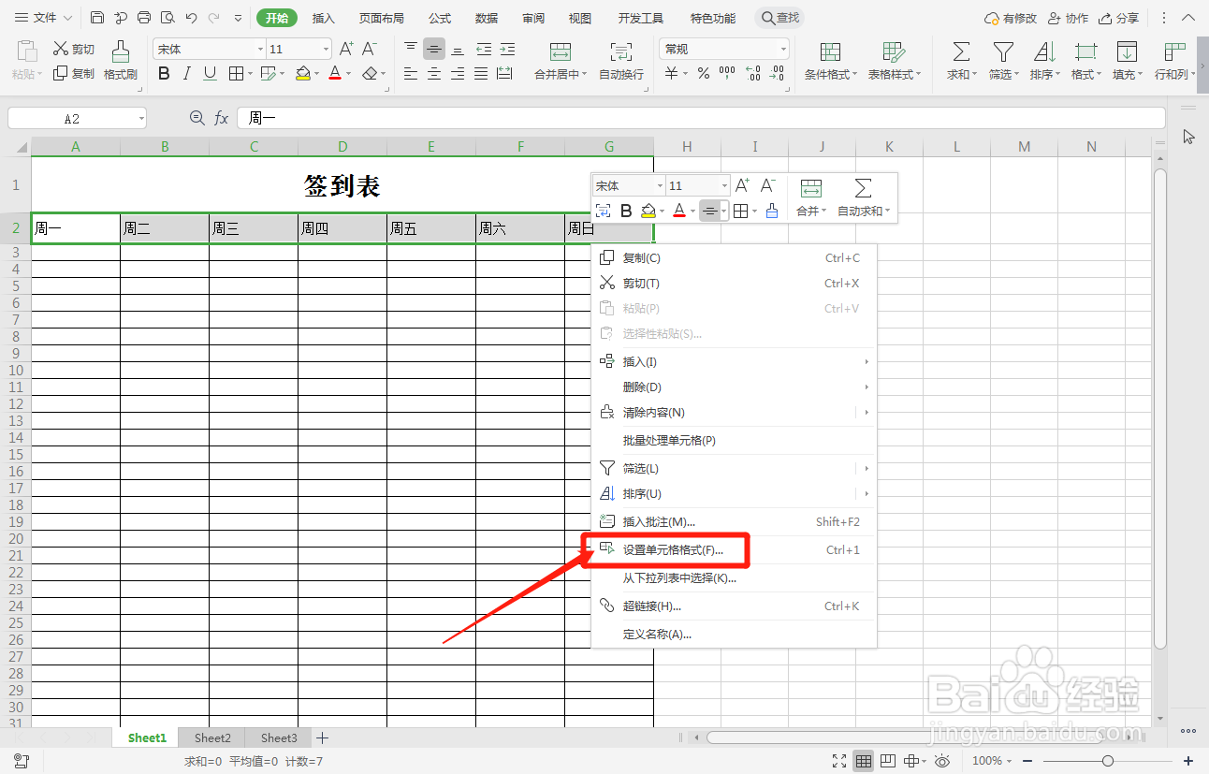Choose 插入批注(M)... in the context menu

point(735,522)
